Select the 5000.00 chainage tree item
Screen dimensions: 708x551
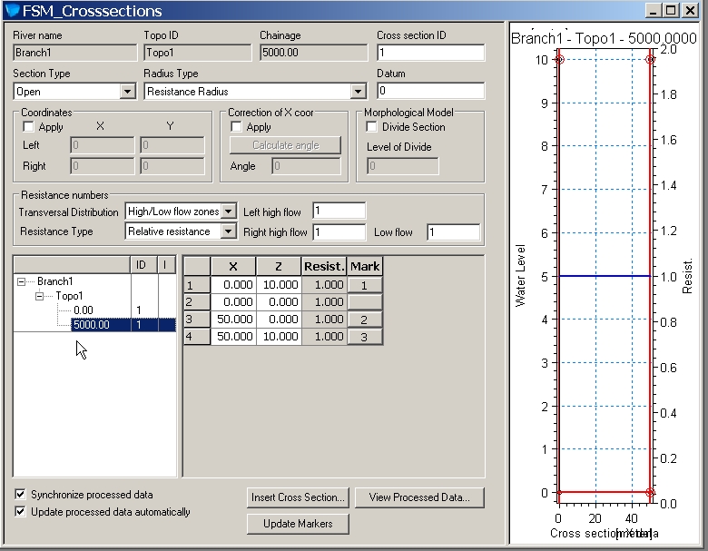(91, 324)
